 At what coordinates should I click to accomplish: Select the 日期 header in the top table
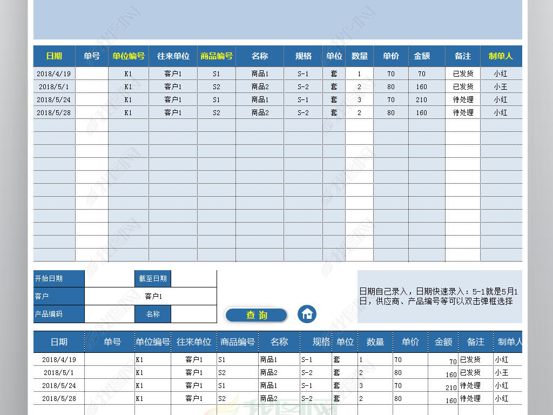click(x=54, y=56)
